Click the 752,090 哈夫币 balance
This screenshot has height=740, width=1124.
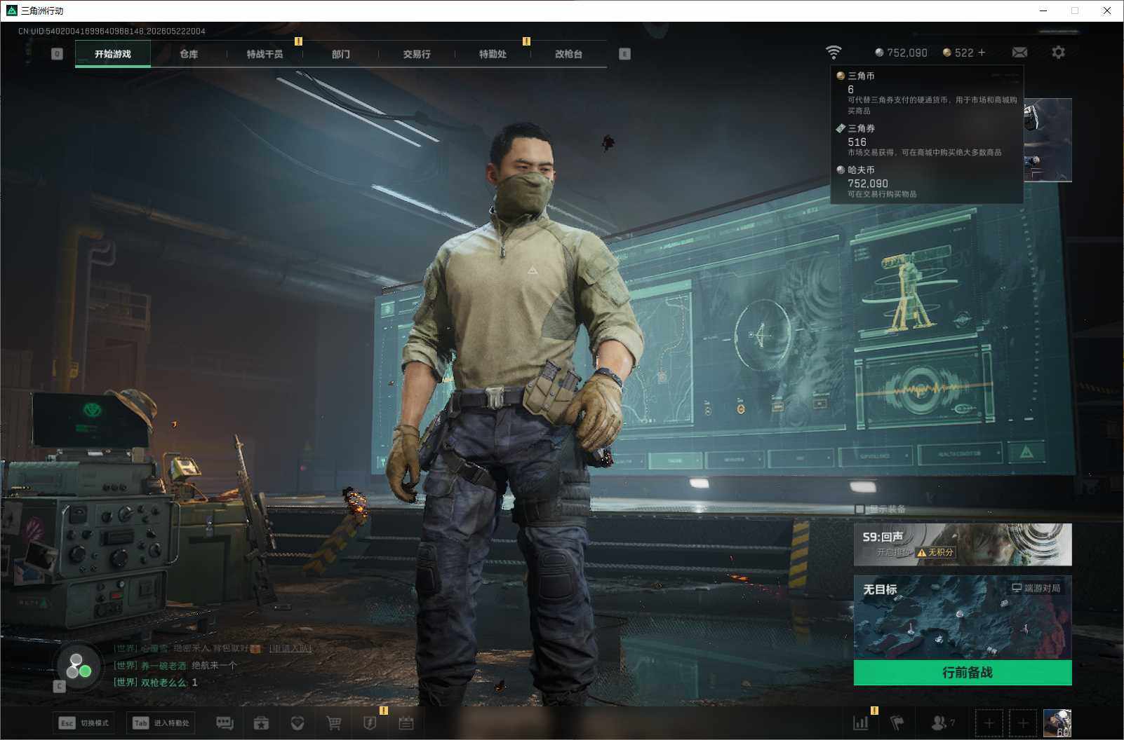pyautogui.click(x=901, y=53)
